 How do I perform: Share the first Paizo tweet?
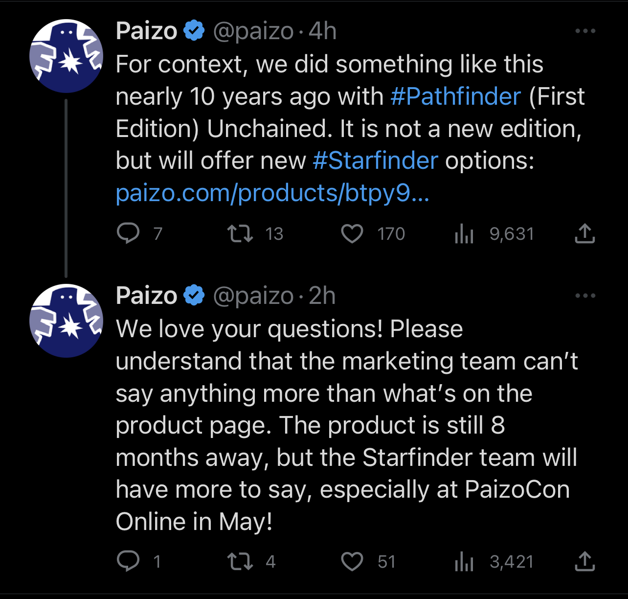pyautogui.click(x=584, y=233)
